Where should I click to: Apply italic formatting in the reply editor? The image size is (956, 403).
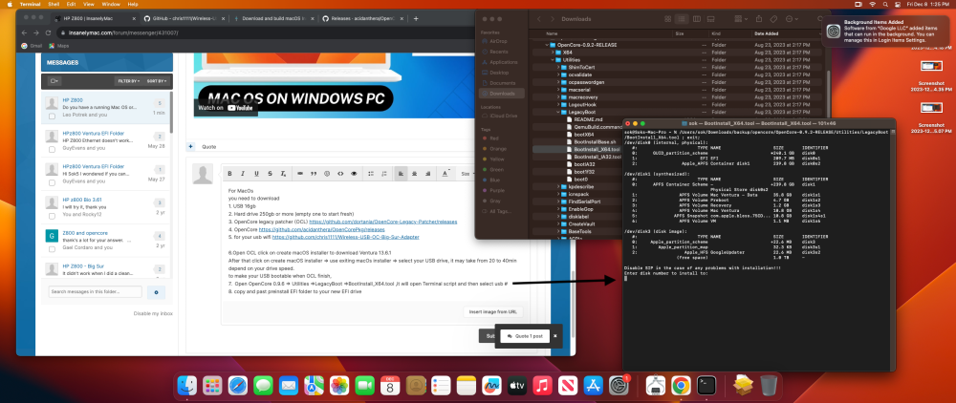coord(243,174)
